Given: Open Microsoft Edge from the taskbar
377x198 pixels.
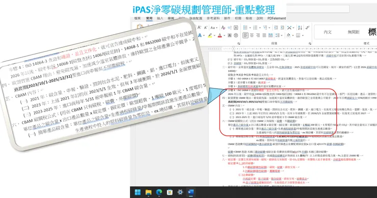Looking at the screenshot, I should (x=159, y=192).
